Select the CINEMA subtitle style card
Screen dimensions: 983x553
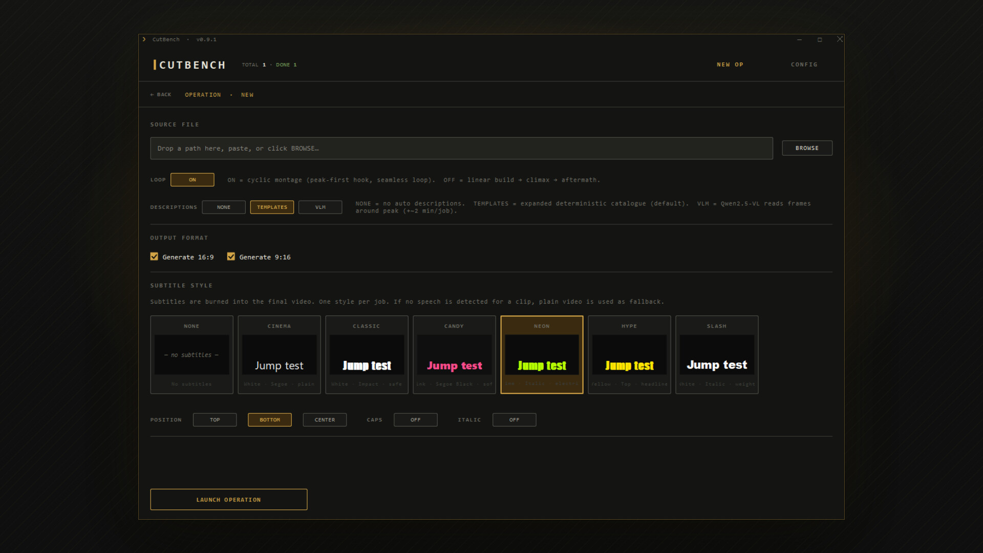coord(279,355)
